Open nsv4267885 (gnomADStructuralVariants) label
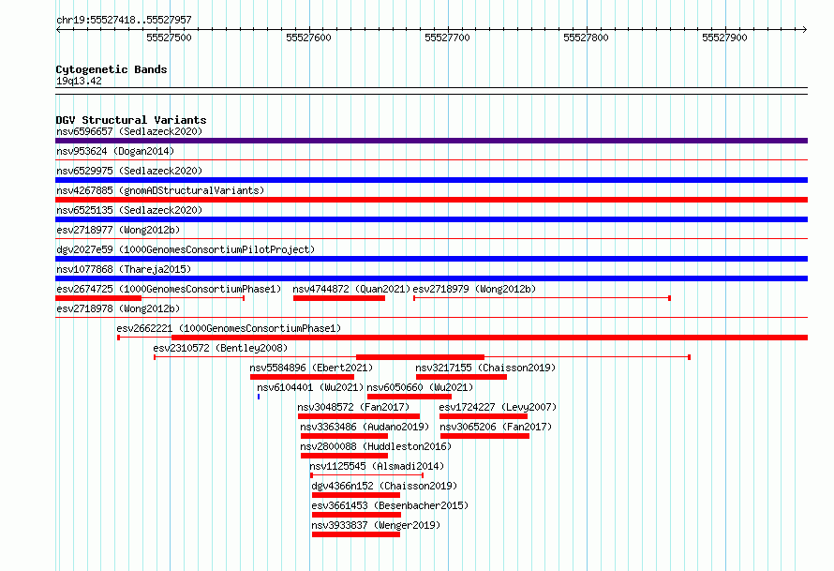This screenshot has height=571, width=834. click(x=160, y=190)
